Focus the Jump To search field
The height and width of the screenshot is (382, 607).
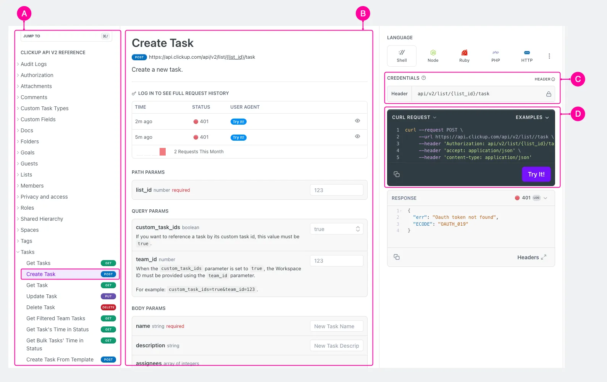click(66, 36)
